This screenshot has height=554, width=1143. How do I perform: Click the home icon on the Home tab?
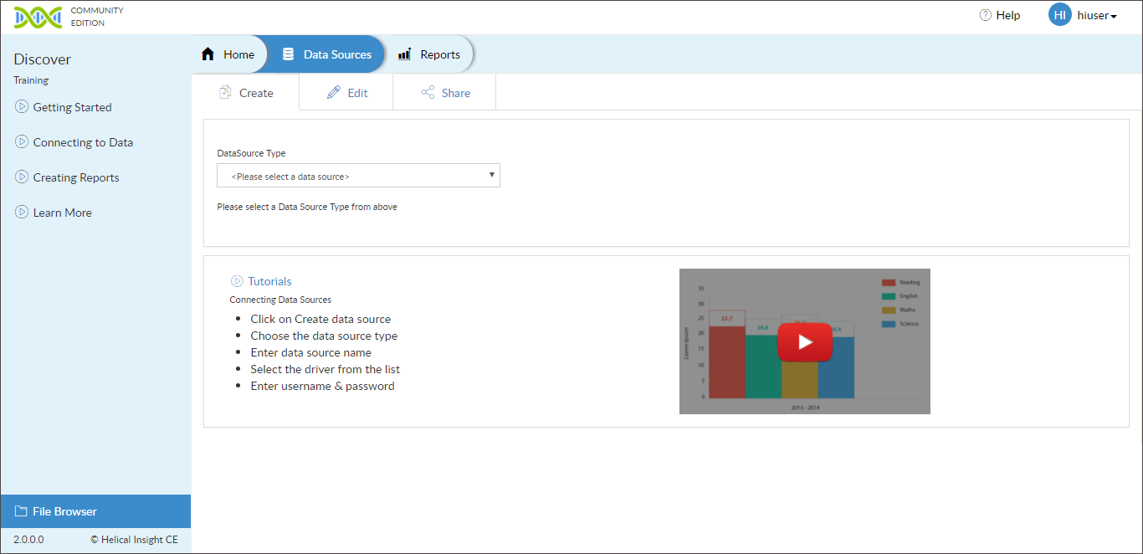tap(208, 54)
